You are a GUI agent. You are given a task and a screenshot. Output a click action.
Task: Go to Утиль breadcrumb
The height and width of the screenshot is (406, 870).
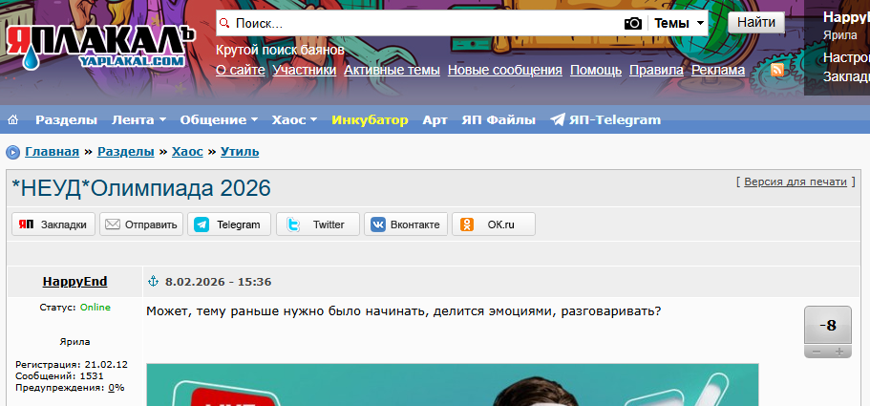click(240, 152)
